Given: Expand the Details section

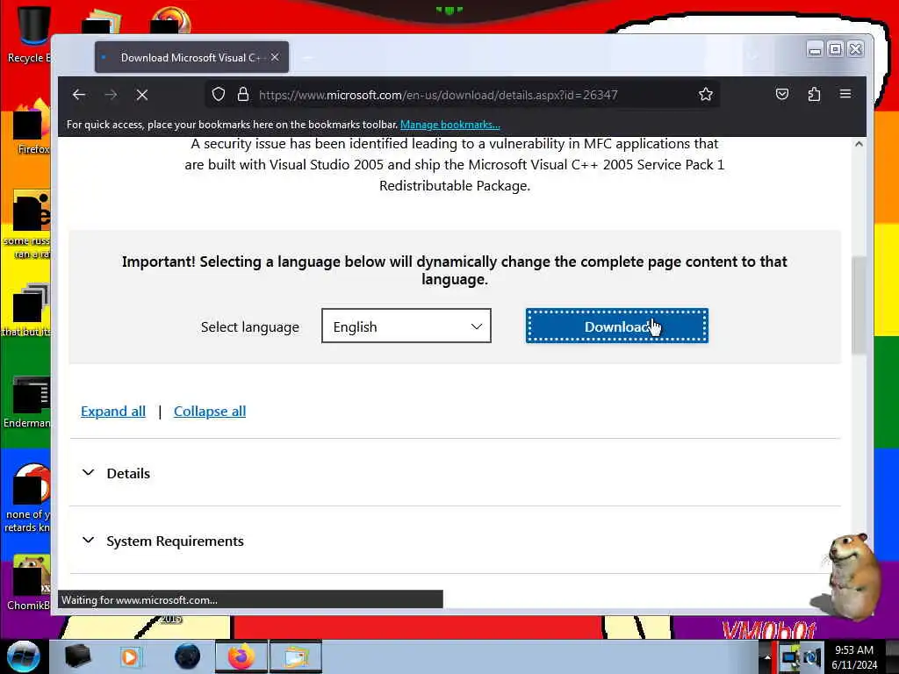Looking at the screenshot, I should [117, 473].
